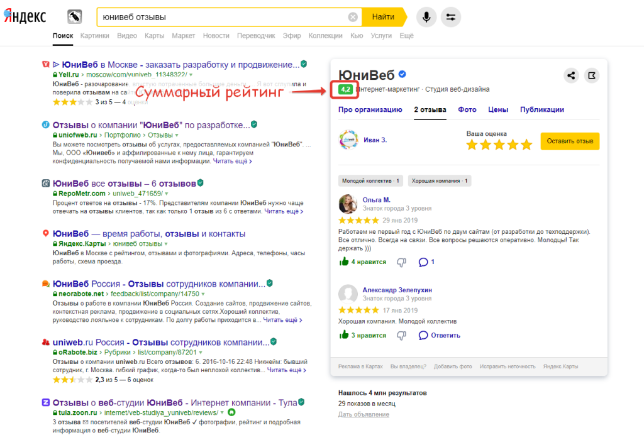The height and width of the screenshot is (435, 644).
Task: Click the green circle icon near tula.zoon.ru URL
Action: tap(231, 412)
